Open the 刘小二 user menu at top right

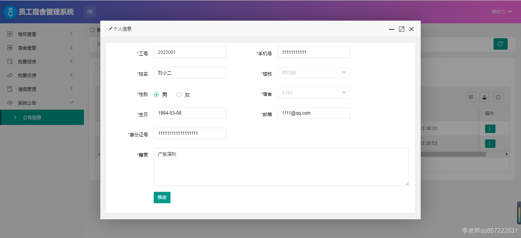pos(501,11)
